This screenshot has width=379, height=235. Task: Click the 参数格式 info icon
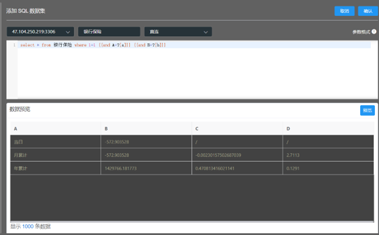coord(374,32)
